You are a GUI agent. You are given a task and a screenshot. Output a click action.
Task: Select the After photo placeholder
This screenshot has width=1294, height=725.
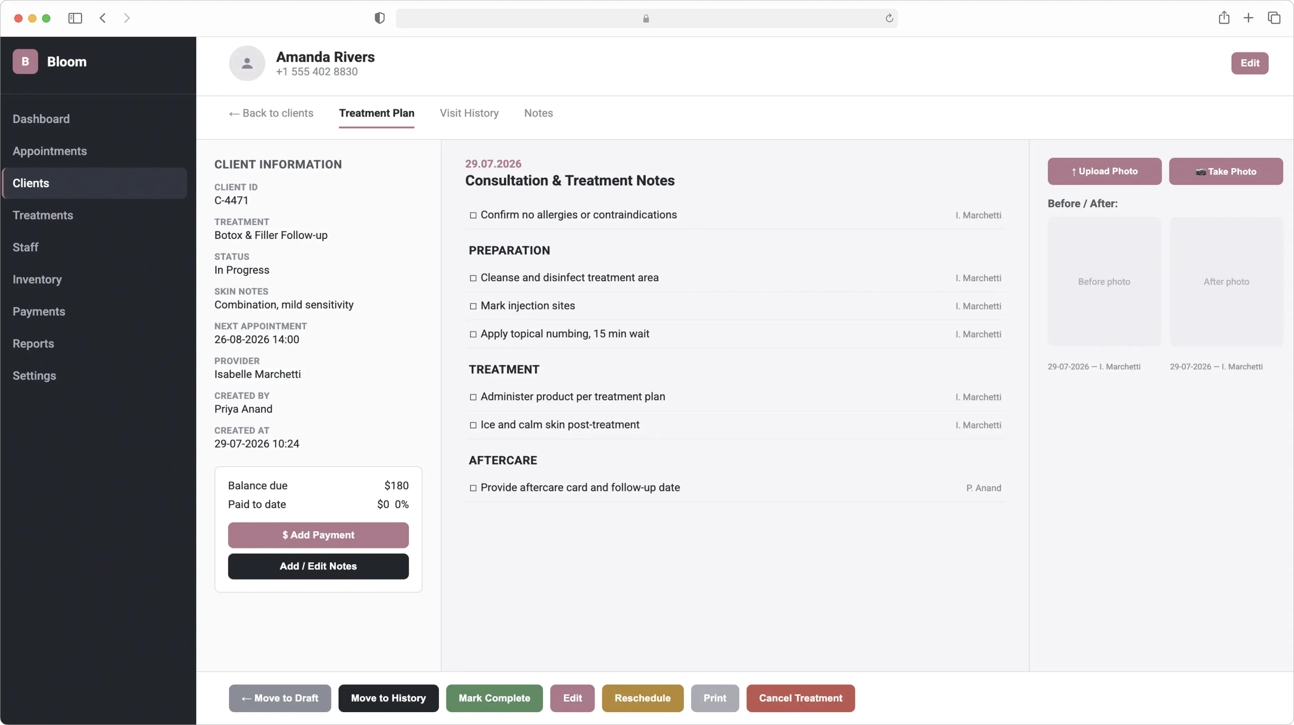pos(1226,282)
